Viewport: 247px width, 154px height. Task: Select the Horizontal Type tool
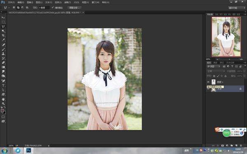3,85
